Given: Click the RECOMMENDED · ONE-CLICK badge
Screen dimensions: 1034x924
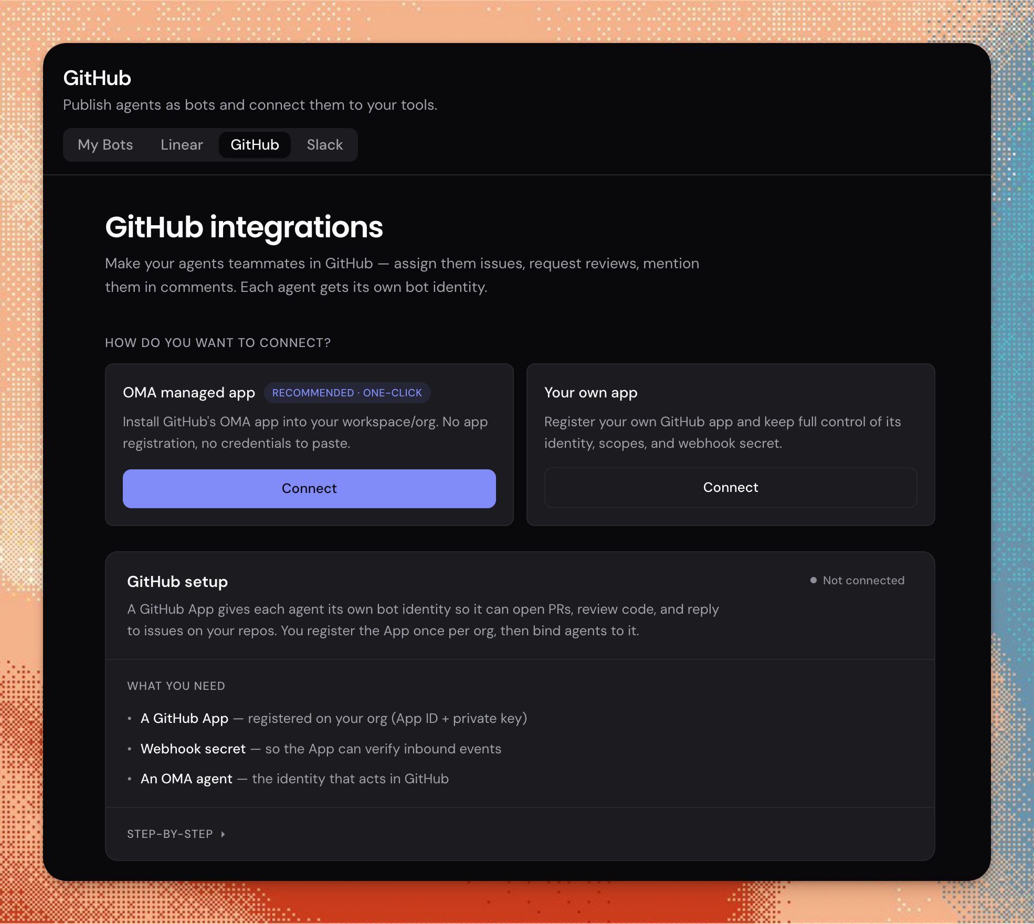Looking at the screenshot, I should 347,393.
